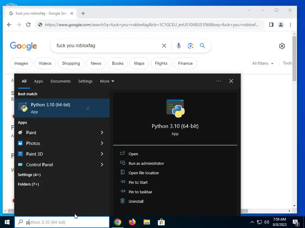The image size is (305, 228).
Task: Clear the Google search box
Action: (164, 46)
